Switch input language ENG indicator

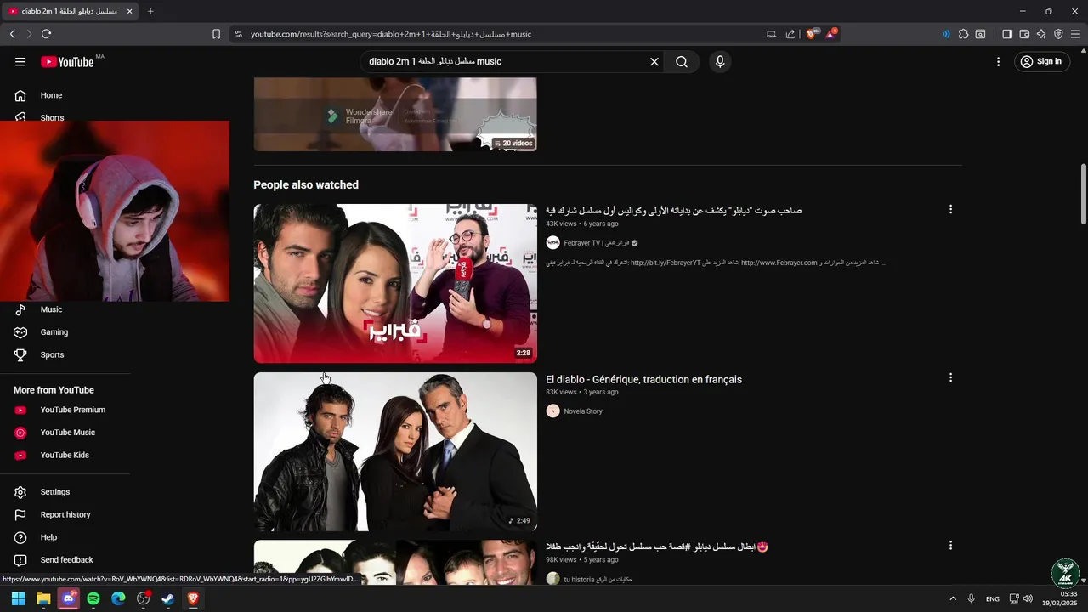[993, 599]
